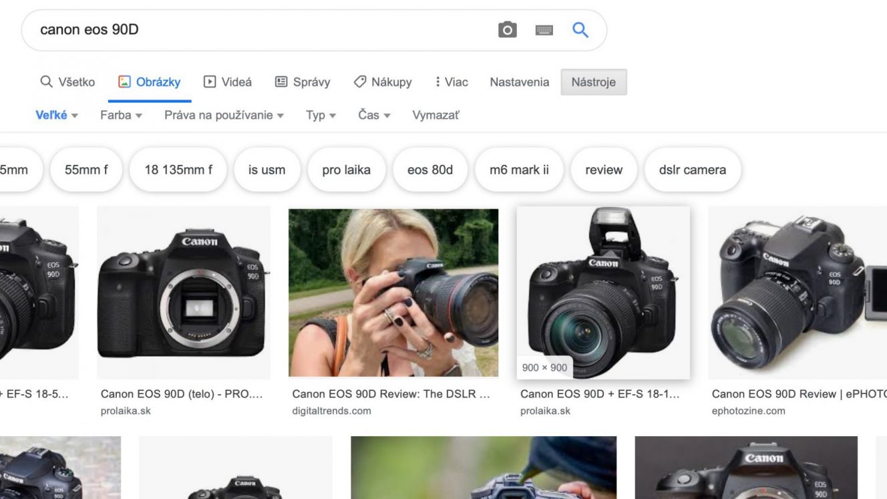Expand the Čas time filter
This screenshot has width=887, height=499.
coord(374,115)
